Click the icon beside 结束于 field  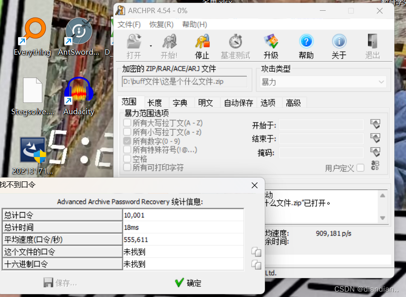[x=375, y=138]
